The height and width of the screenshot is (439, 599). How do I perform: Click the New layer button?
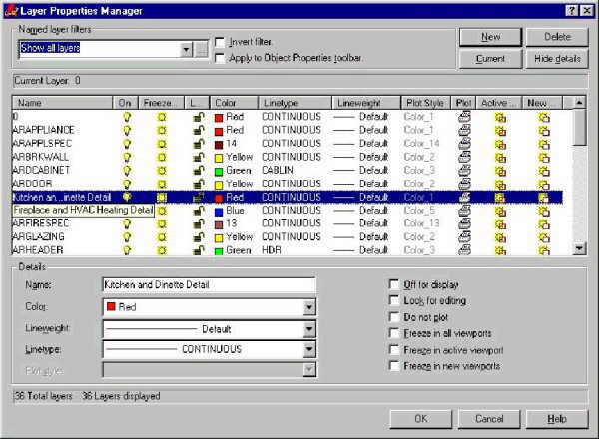490,37
